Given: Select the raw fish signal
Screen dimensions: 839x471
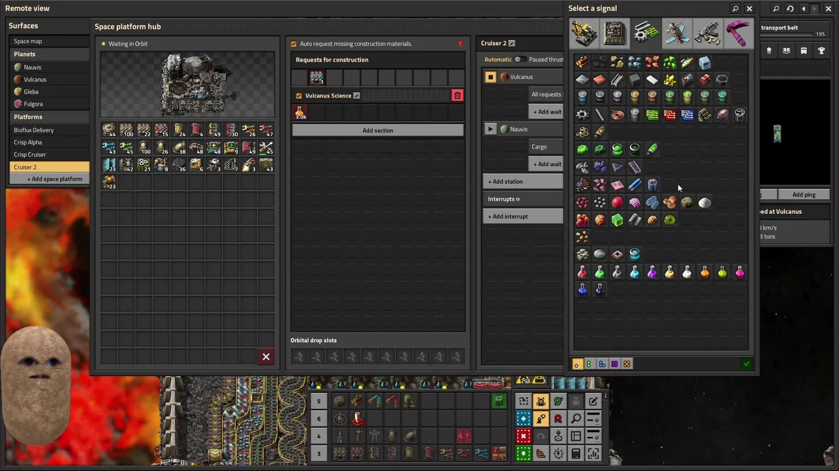Looking at the screenshot, I should (x=687, y=62).
